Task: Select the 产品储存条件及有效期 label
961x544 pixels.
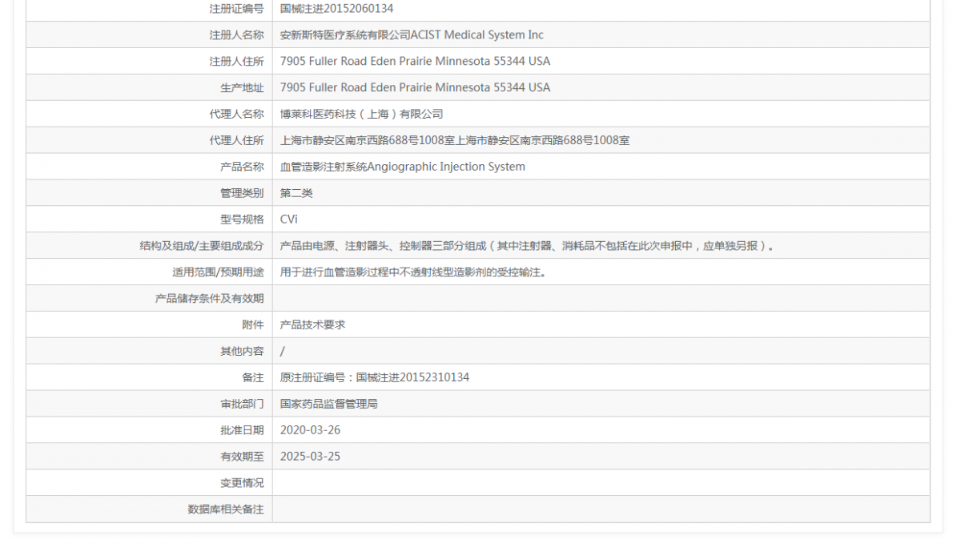Action: click(209, 298)
